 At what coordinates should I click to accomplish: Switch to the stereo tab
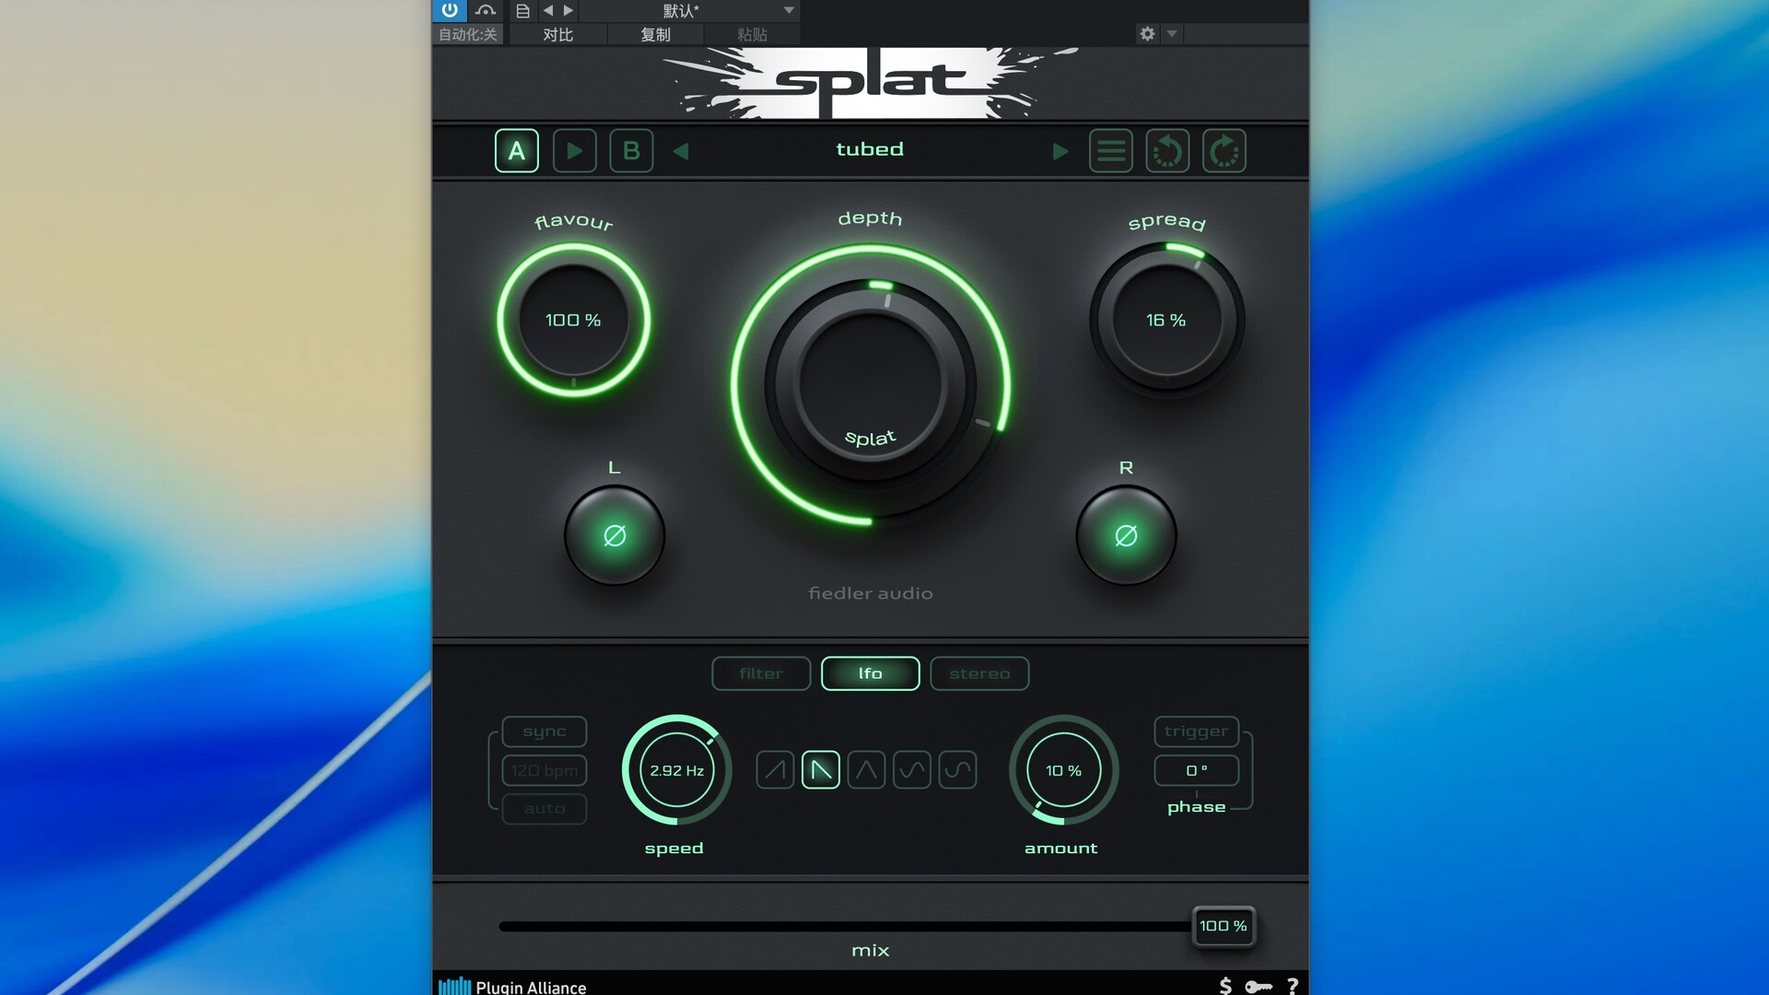click(979, 673)
